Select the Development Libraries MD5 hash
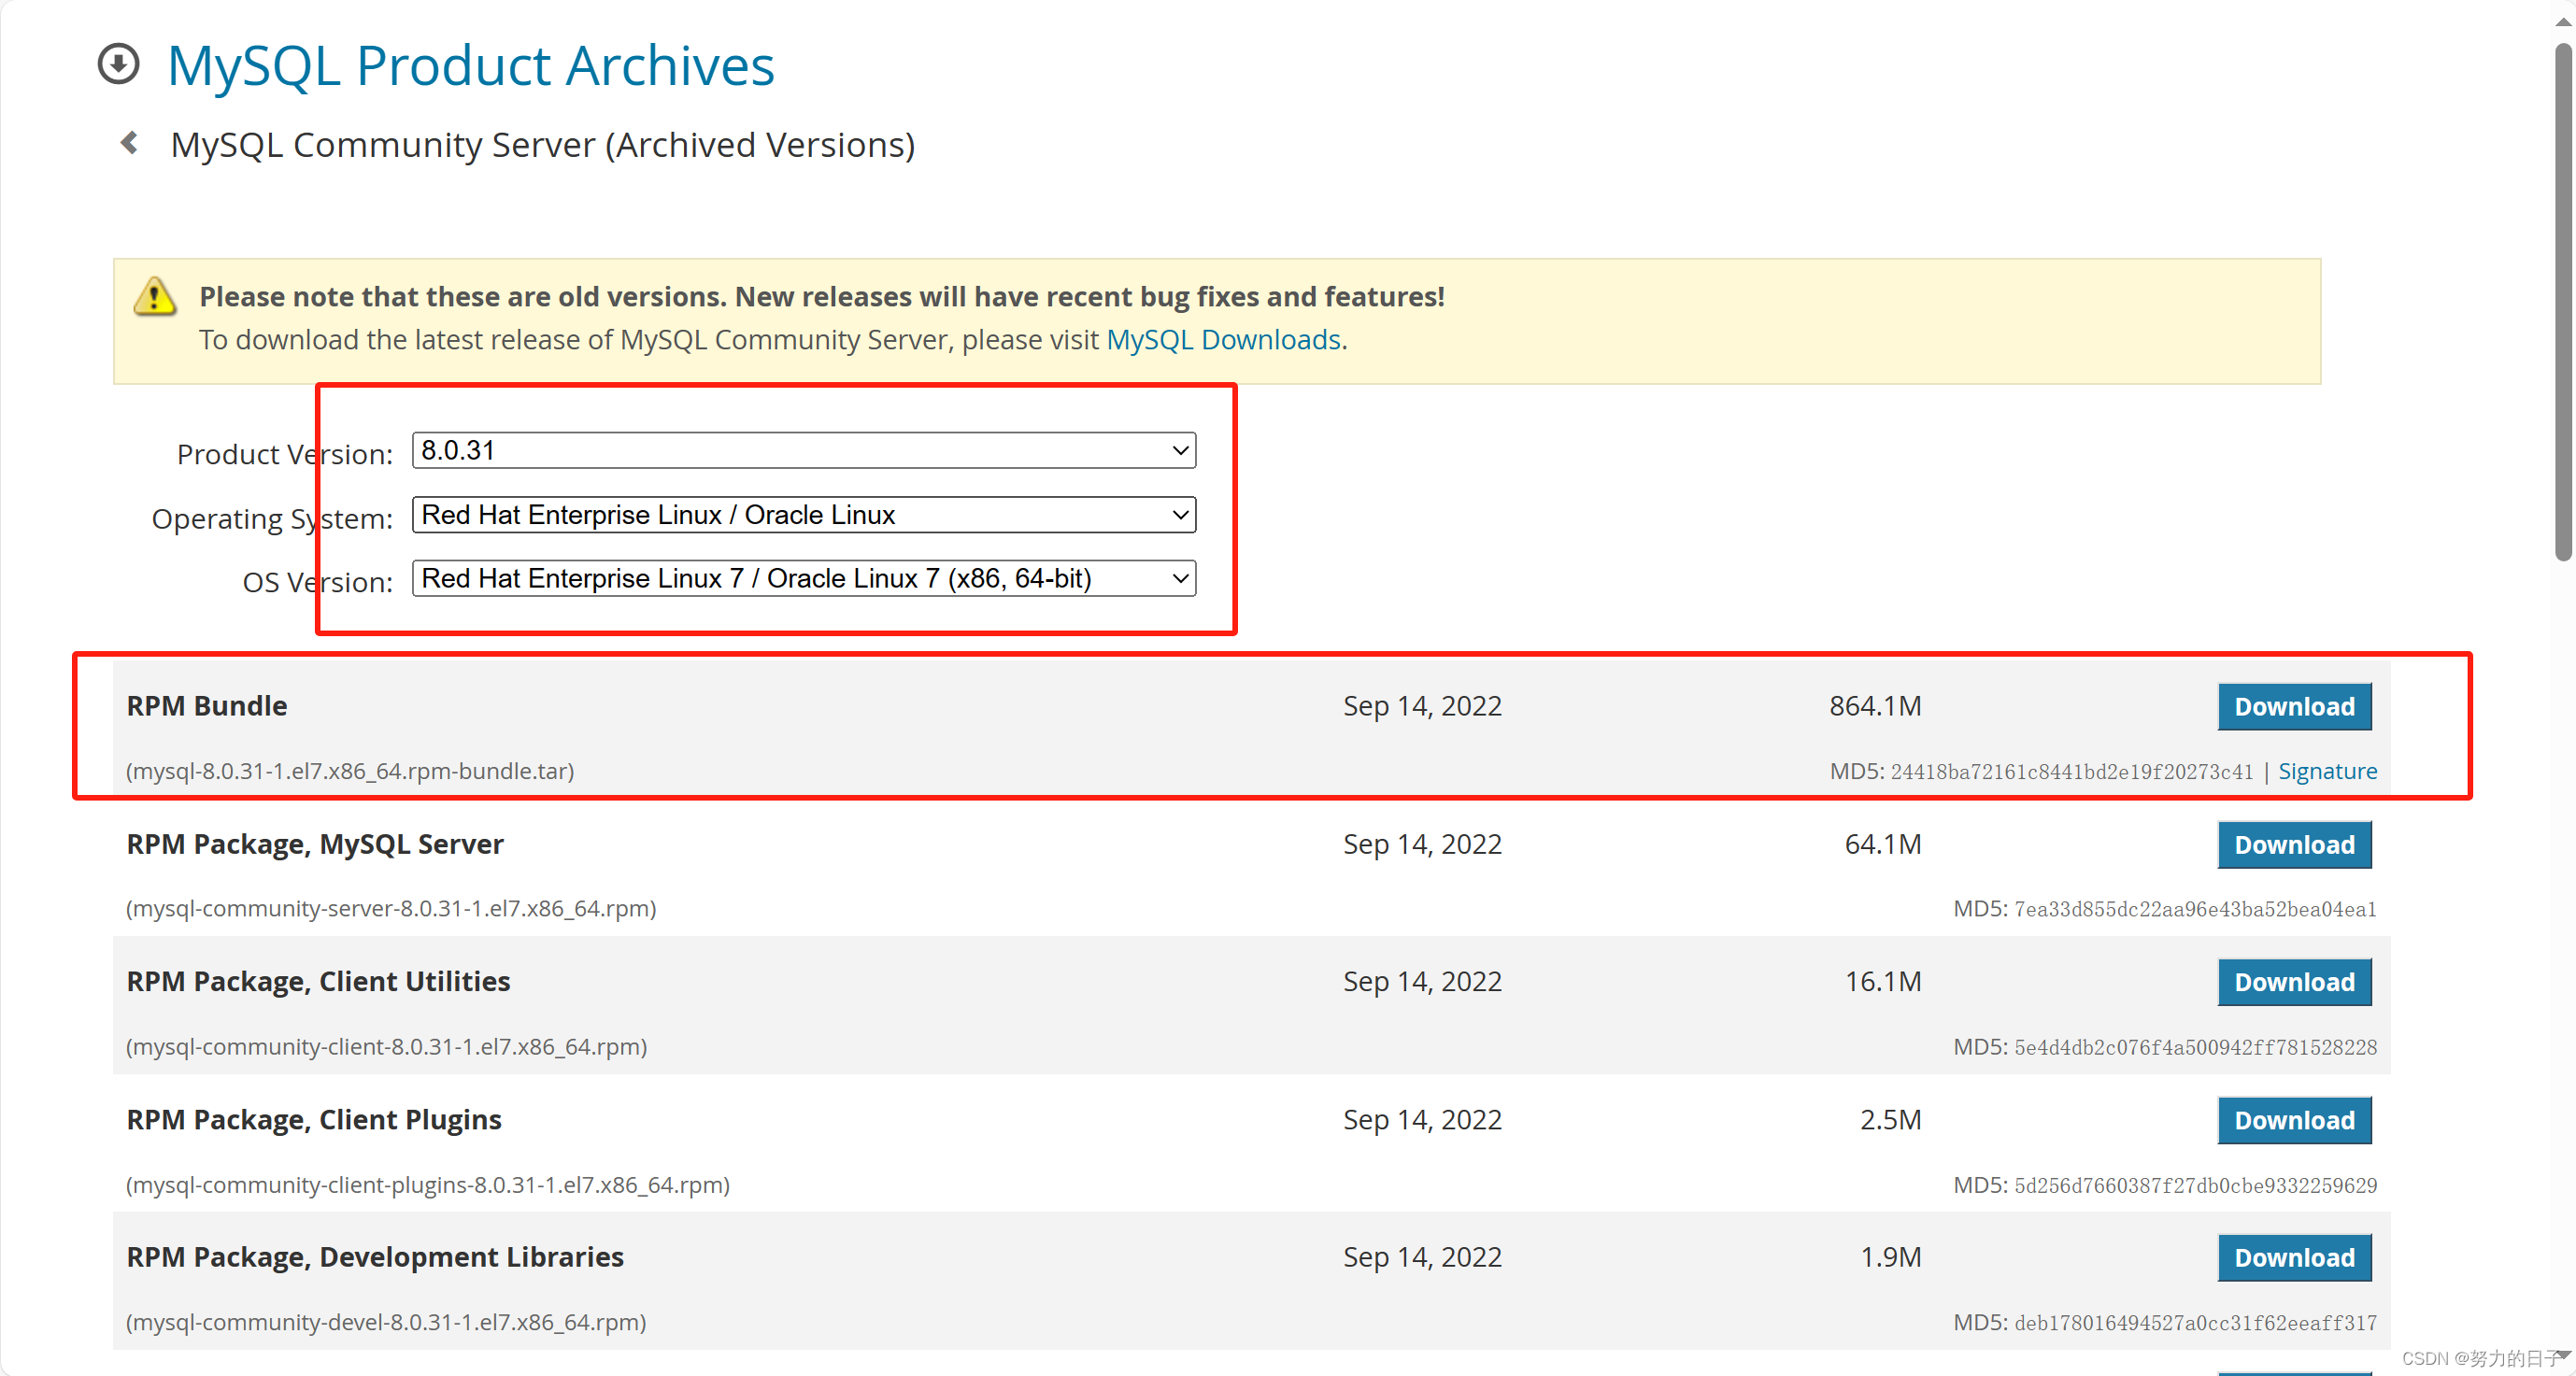 2195,1323
